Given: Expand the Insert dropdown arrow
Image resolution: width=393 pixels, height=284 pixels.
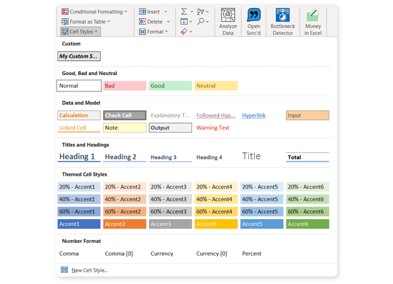Looking at the screenshot, I should click(166, 12).
